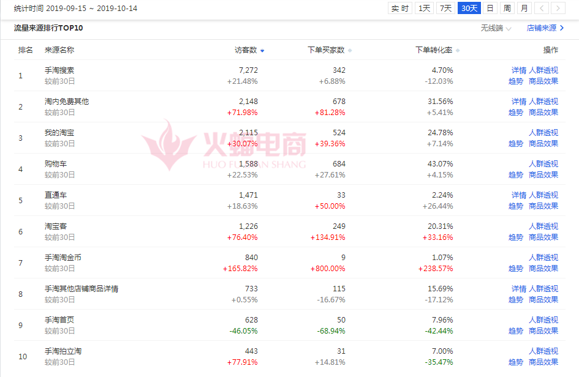Select the 1天 time range tab
This screenshot has height=377, width=579.
click(424, 8)
